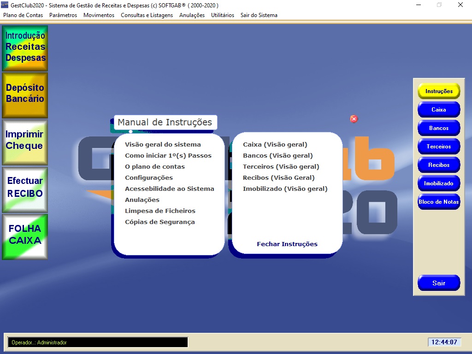Viewport: 472px width, 354px height.
Task: Open Introdução Receitas Despesas tile
Action: [25, 47]
